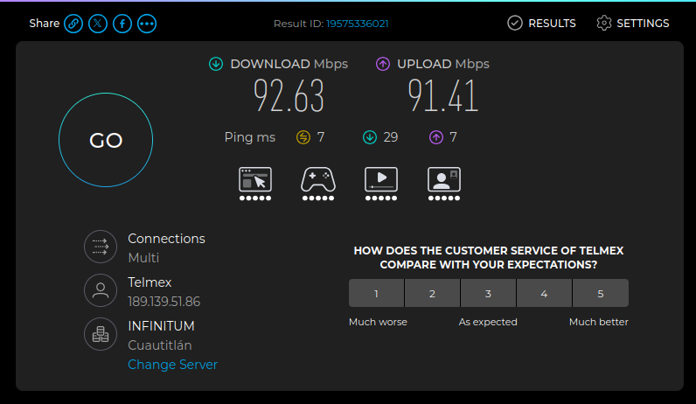This screenshot has height=404, width=696.
Task: Copy the share link icon
Action: pyautogui.click(x=73, y=24)
